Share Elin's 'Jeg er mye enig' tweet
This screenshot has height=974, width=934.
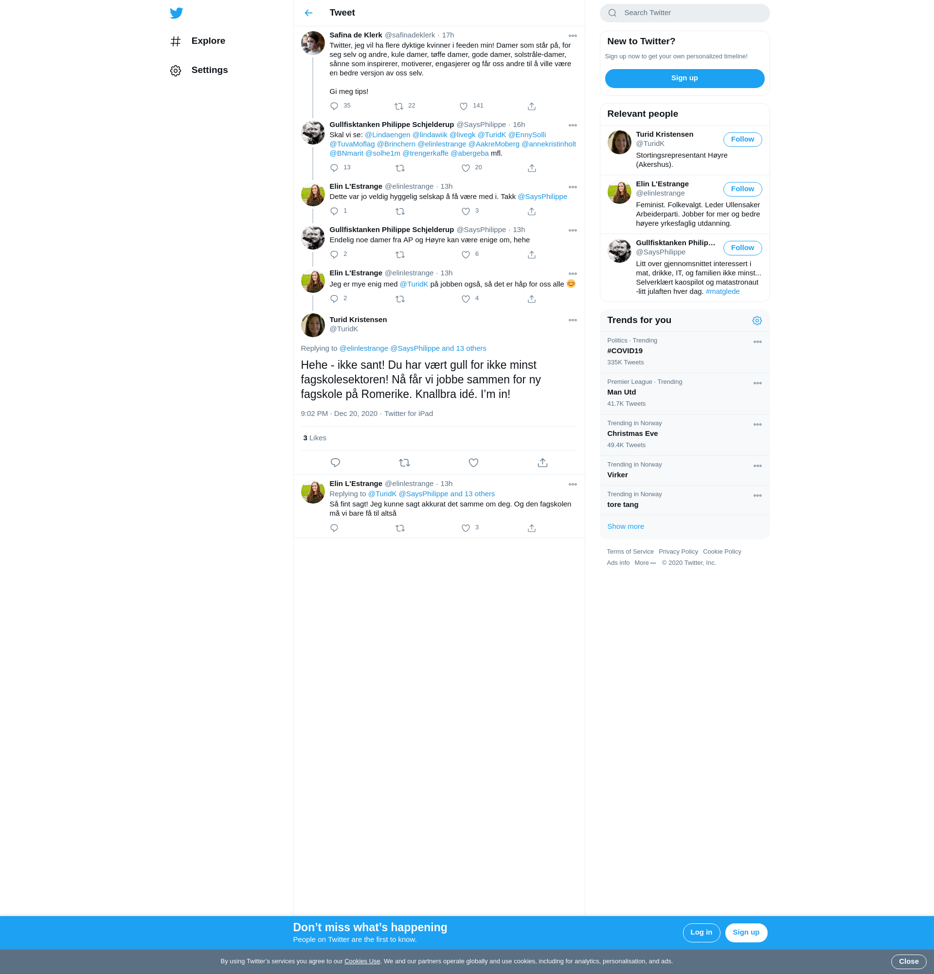pyautogui.click(x=532, y=299)
